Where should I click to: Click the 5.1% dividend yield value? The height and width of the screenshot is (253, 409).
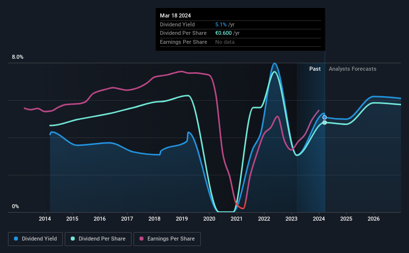pyautogui.click(x=221, y=24)
